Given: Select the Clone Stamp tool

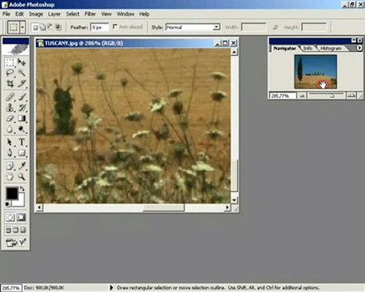Looking at the screenshot, I should click(10, 108).
